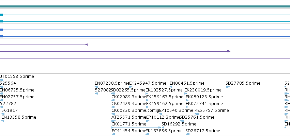This screenshot has height=136, width=290.
Task: Select the arrow glyph under SD26717.5prime
Action: point(187,134)
